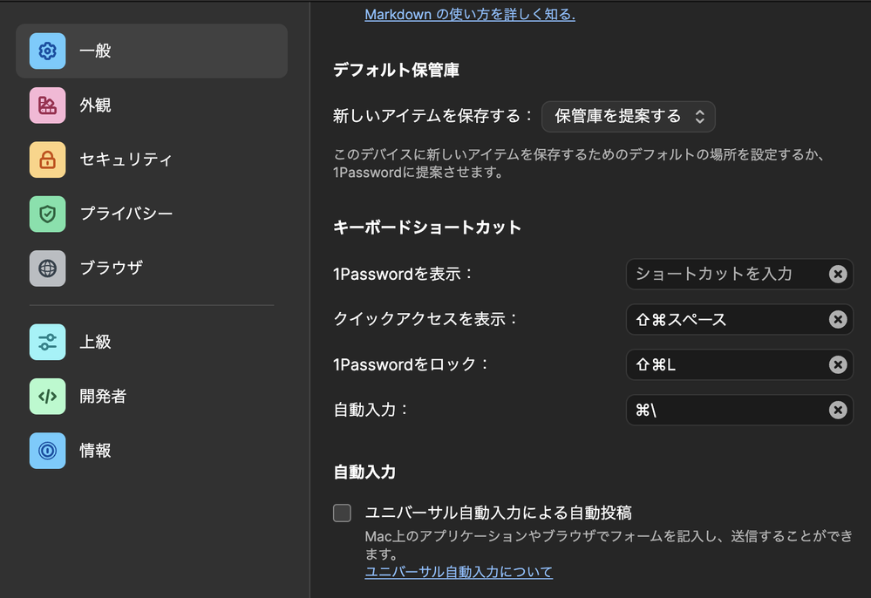
Task: Clear the 自動入力 shortcut ⌘\
Action: point(837,410)
